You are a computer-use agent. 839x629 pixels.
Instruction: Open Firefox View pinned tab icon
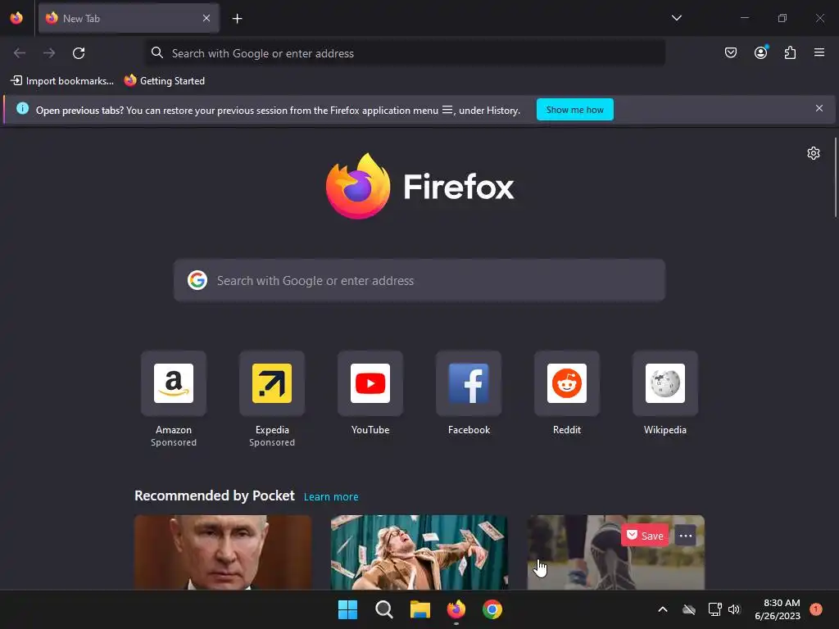point(16,18)
